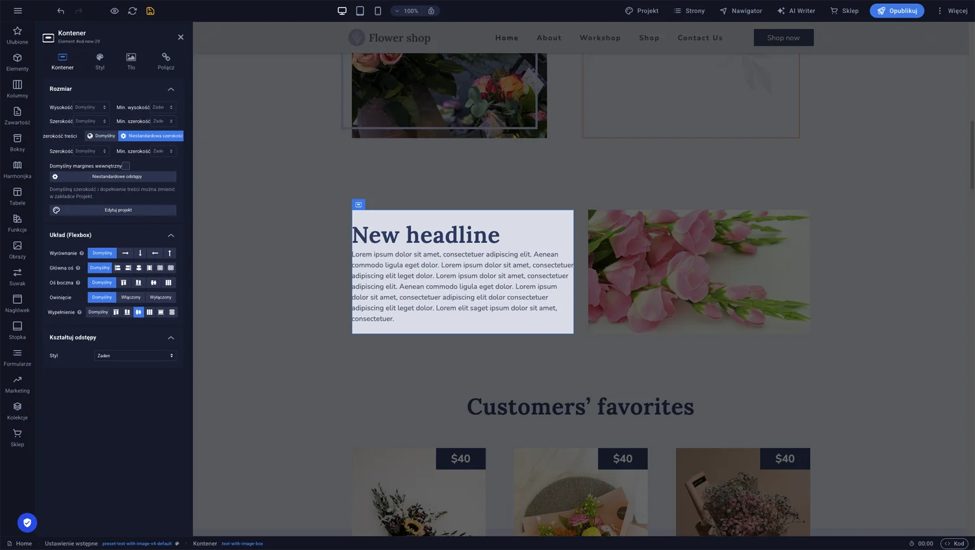Click the Wysokość input field
This screenshot has width=975, height=550.
tap(90, 107)
